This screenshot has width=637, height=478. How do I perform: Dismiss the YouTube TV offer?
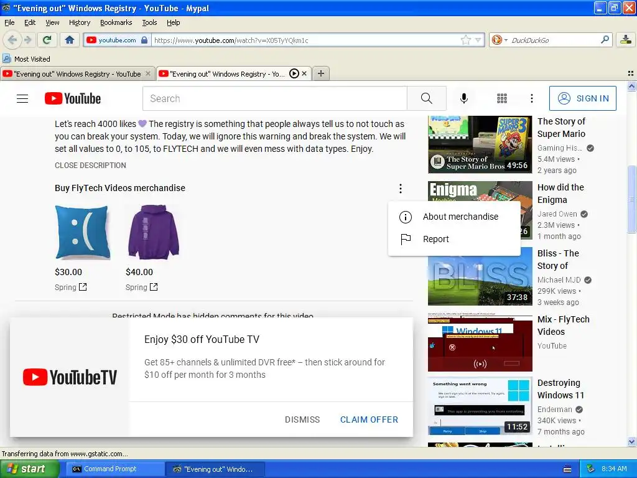(302, 419)
